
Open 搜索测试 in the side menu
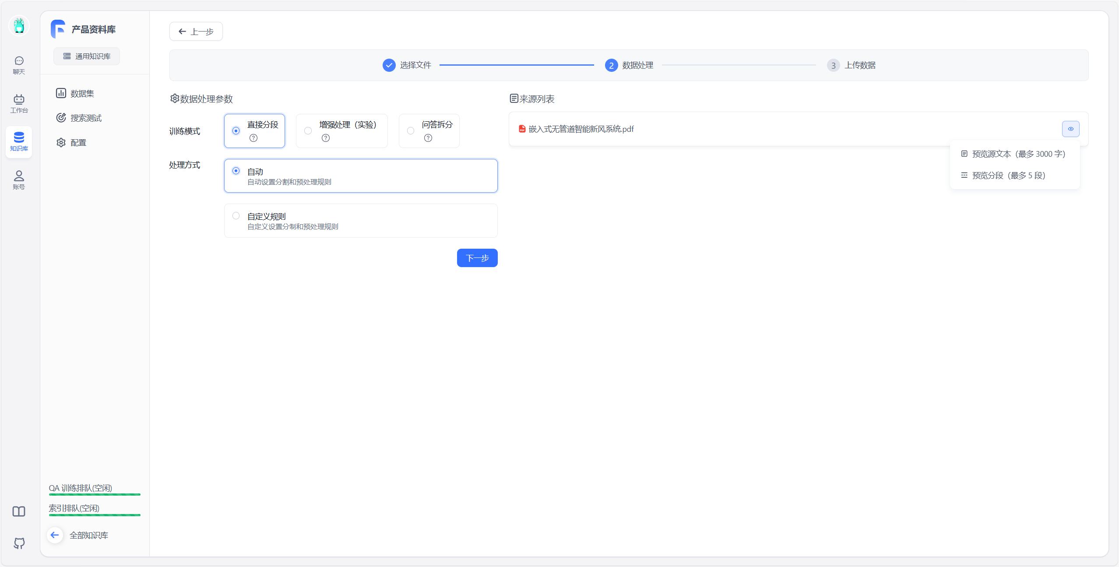86,118
